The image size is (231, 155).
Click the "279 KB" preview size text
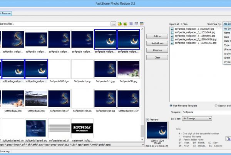click(x=157, y=143)
